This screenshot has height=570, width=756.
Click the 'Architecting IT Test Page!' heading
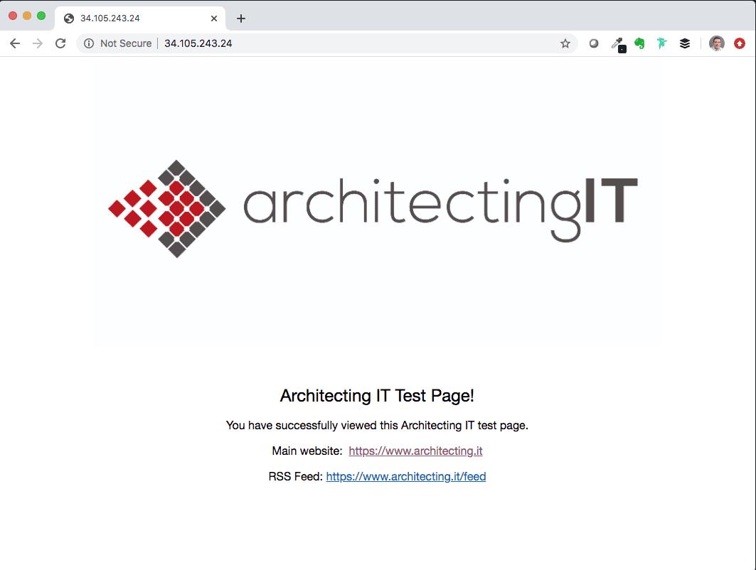[377, 396]
